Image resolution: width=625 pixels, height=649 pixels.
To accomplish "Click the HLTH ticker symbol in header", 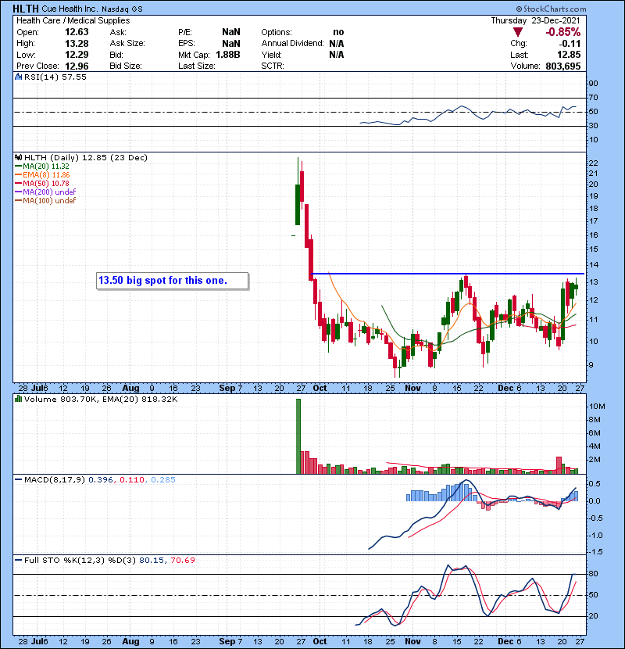I will click(x=26, y=9).
